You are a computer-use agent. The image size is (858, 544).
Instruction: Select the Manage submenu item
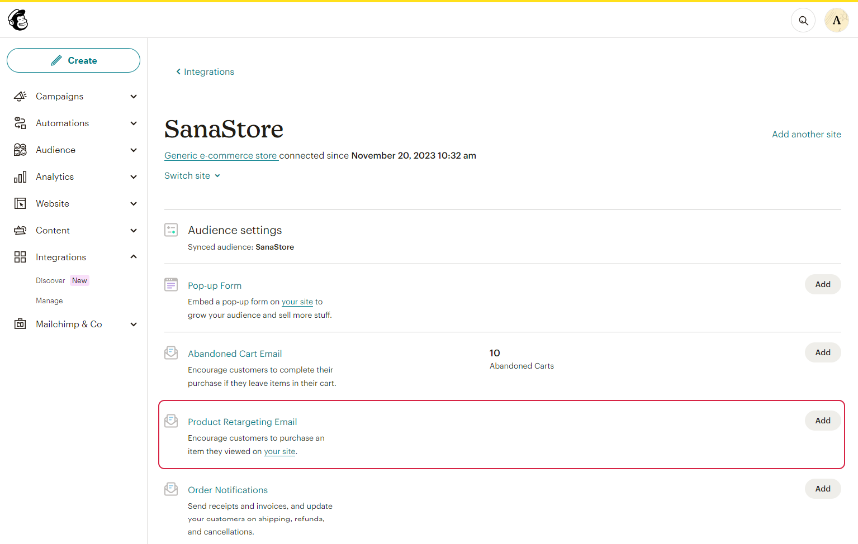point(49,300)
